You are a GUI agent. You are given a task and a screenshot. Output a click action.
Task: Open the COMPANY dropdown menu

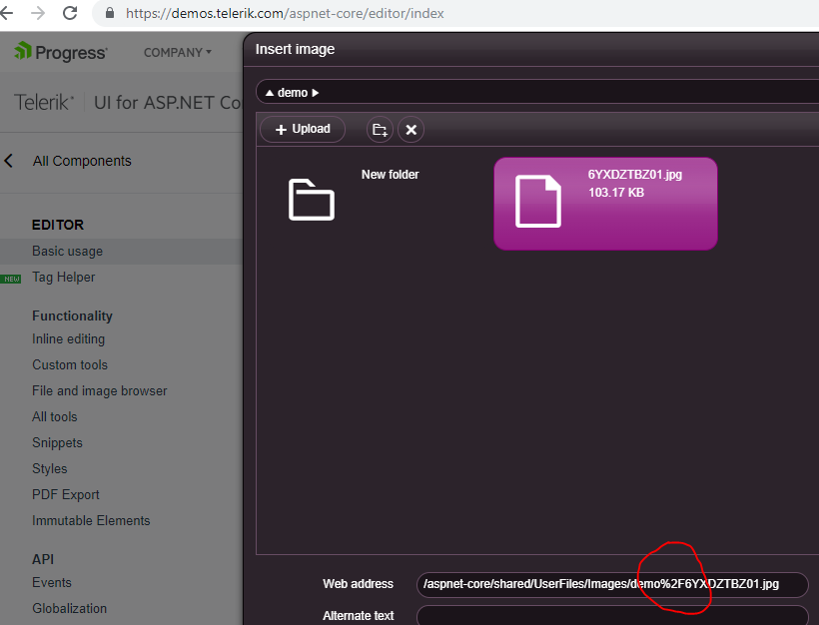click(178, 53)
